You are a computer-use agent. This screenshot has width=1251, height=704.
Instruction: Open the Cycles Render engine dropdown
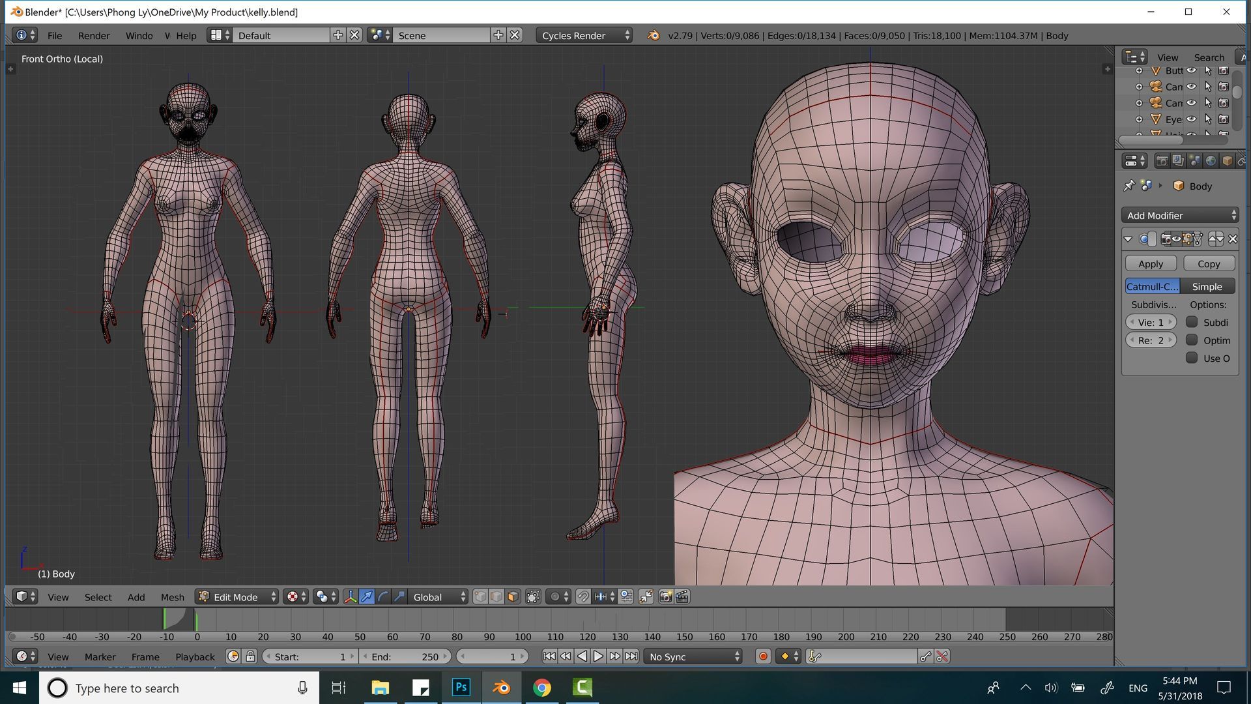pos(584,36)
